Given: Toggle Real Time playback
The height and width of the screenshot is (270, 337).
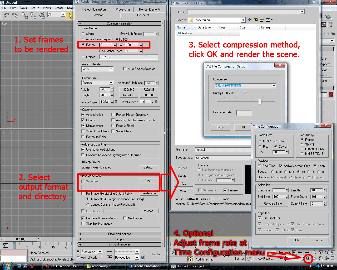Looking at the screenshot, I should click(260, 166).
